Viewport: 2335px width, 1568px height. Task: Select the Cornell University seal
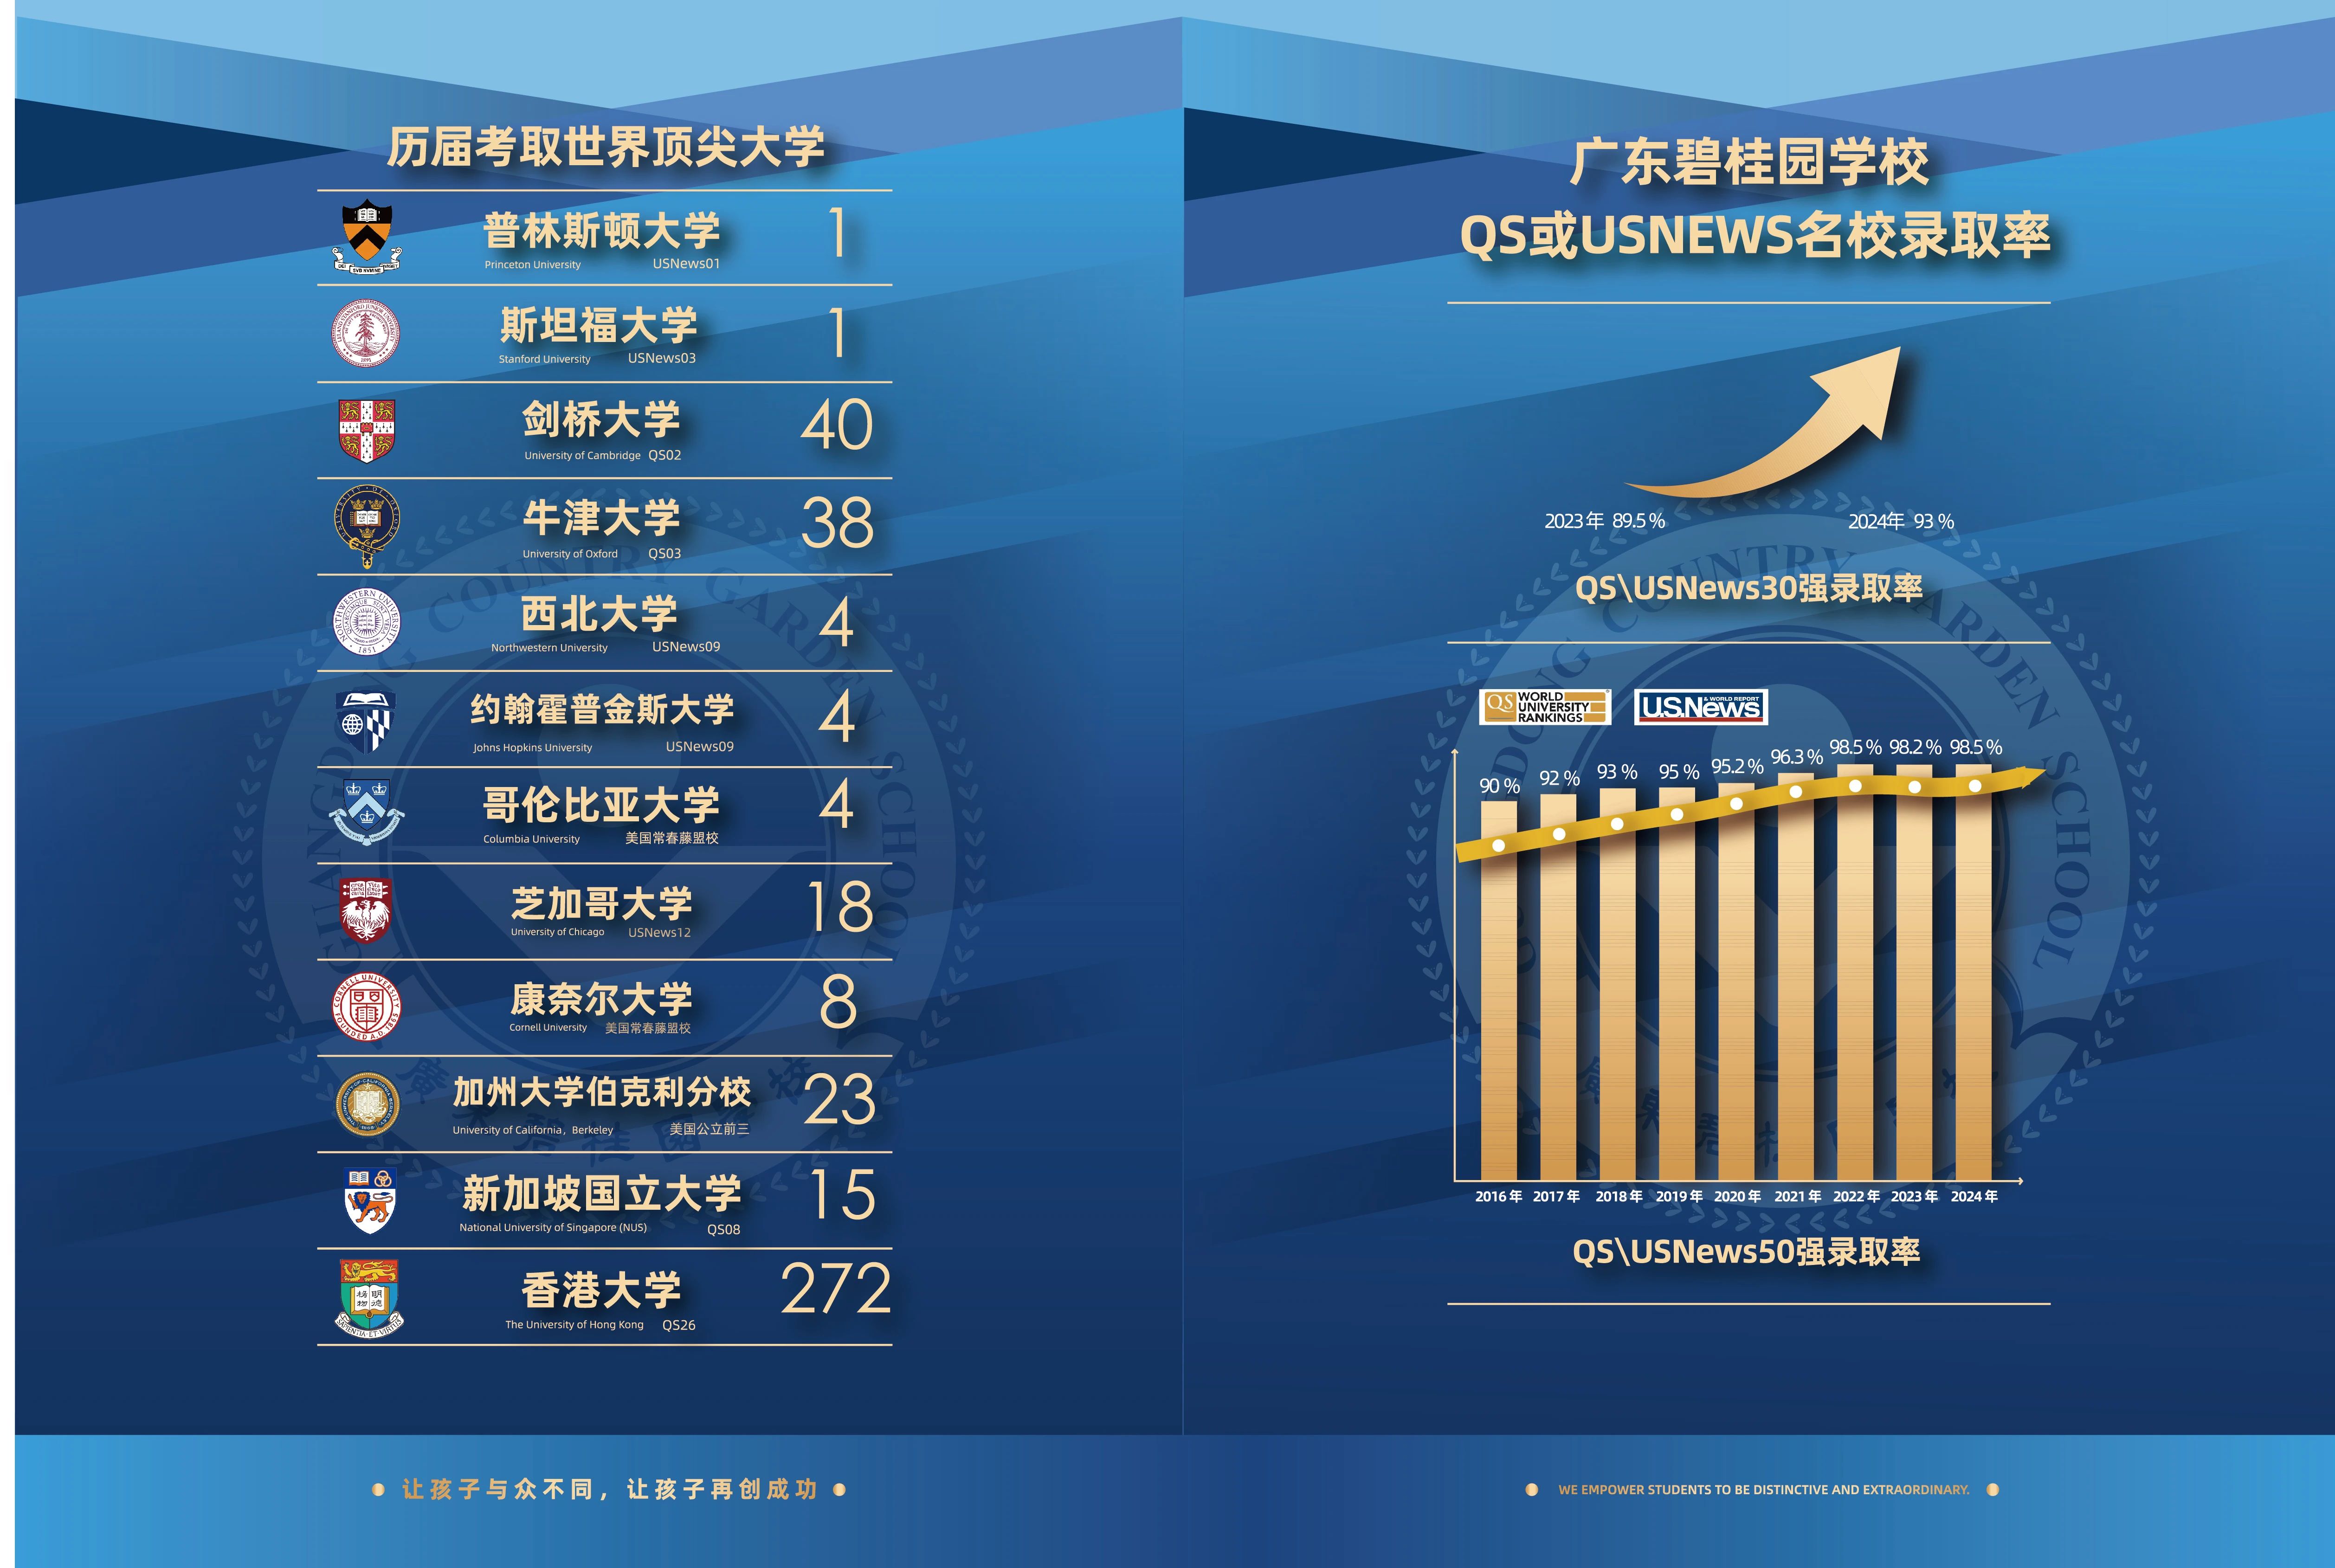click(x=366, y=1006)
